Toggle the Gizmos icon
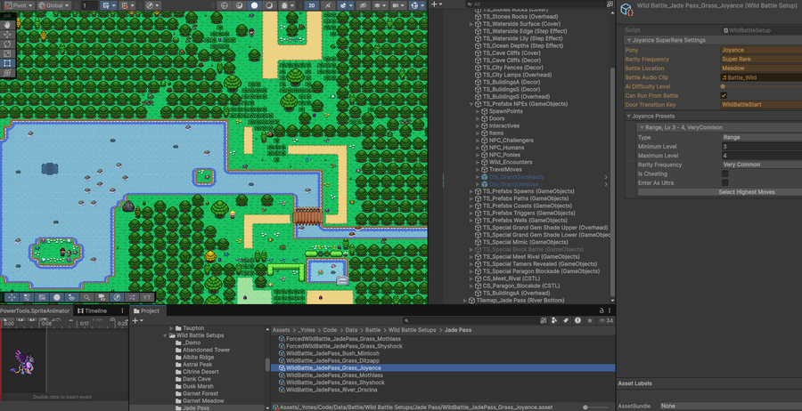The height and width of the screenshot is (411, 802). pos(414,5)
